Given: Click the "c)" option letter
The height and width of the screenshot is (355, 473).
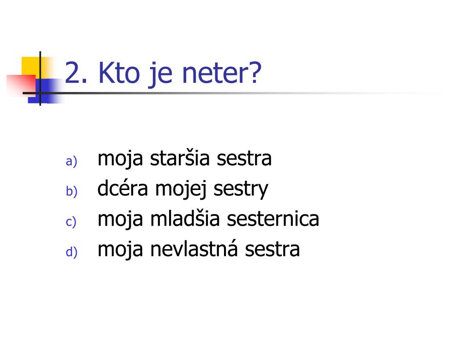Looking at the screenshot, I should (71, 222).
